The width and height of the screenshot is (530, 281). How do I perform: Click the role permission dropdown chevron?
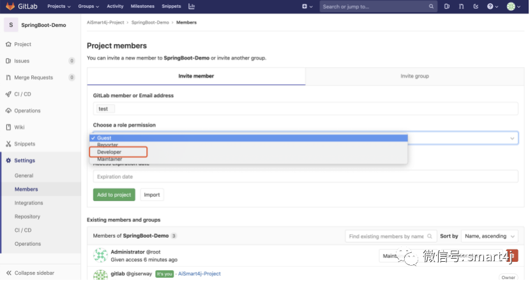pyautogui.click(x=512, y=139)
